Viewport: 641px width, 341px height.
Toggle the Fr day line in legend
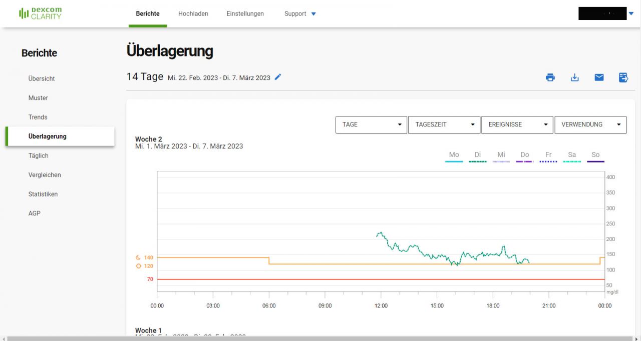tap(548, 157)
